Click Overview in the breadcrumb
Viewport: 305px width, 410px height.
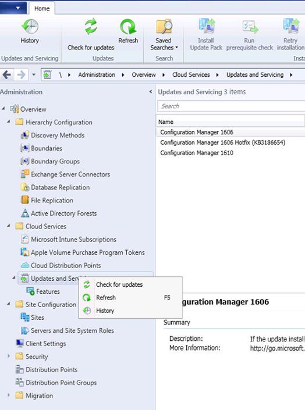point(144,75)
